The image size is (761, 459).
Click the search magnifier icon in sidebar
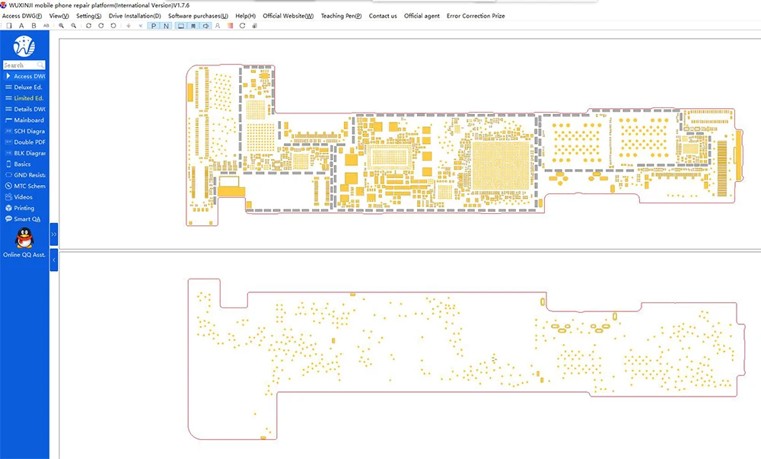41,65
